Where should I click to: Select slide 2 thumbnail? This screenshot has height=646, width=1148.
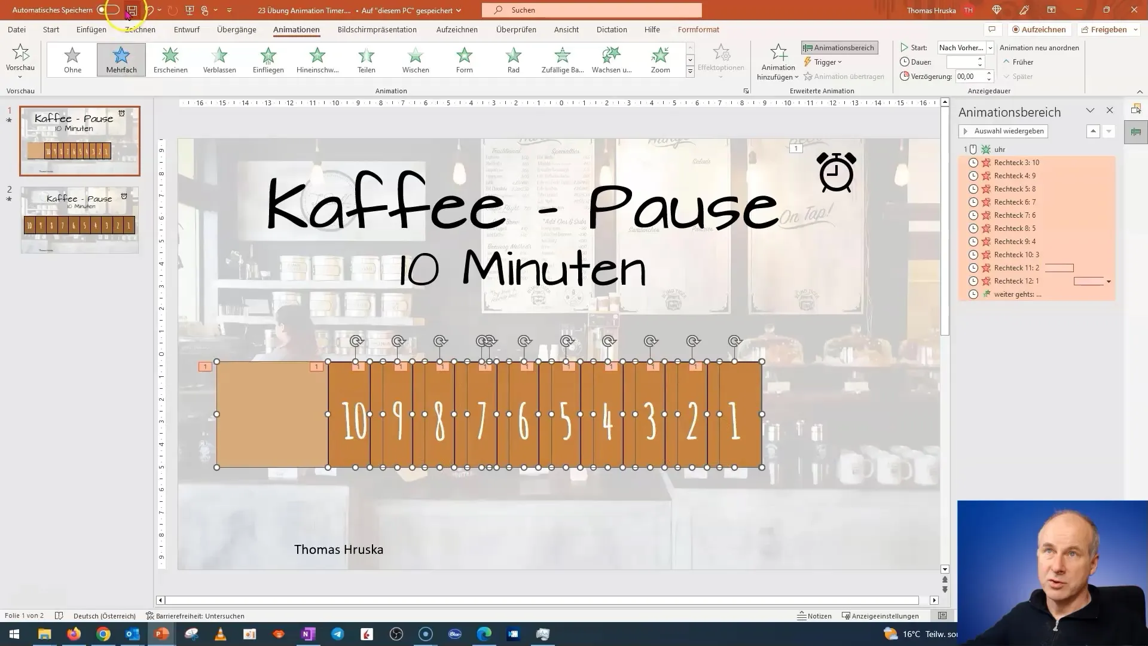(80, 220)
